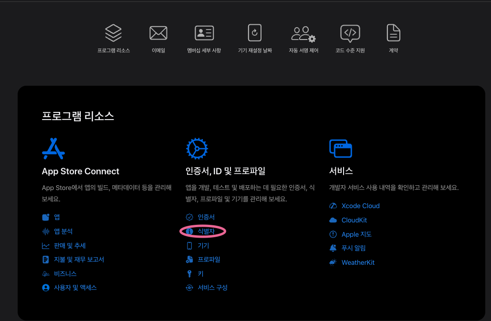491x321 pixels.
Task: Click the badge icon beside 인증서
Action: point(189,217)
